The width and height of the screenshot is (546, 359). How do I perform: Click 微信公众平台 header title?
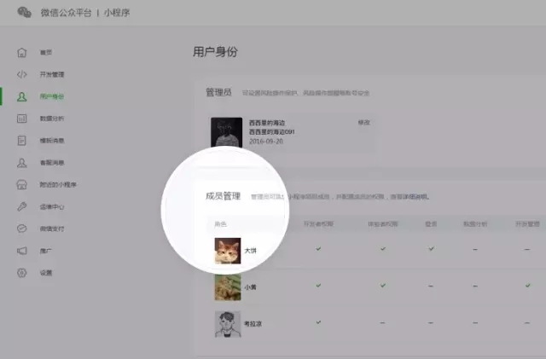pyautogui.click(x=66, y=13)
